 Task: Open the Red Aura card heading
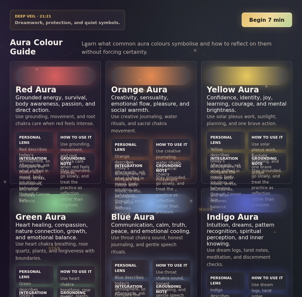click(36, 90)
